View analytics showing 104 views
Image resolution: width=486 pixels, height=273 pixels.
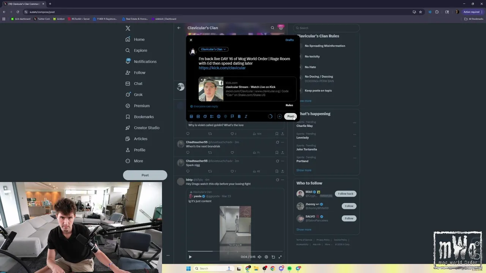(x=257, y=133)
